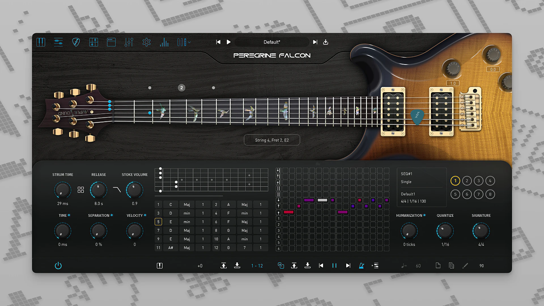
Task: Open the piano keys main panel icon
Action: (x=41, y=42)
